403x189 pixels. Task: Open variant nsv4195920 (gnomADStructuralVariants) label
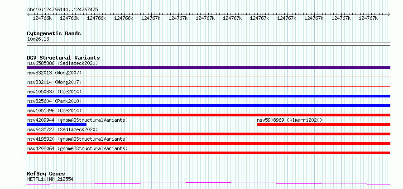[x=77, y=139]
